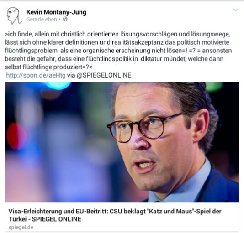Click the dot separator beside "Gerade eben"

coord(60,20)
